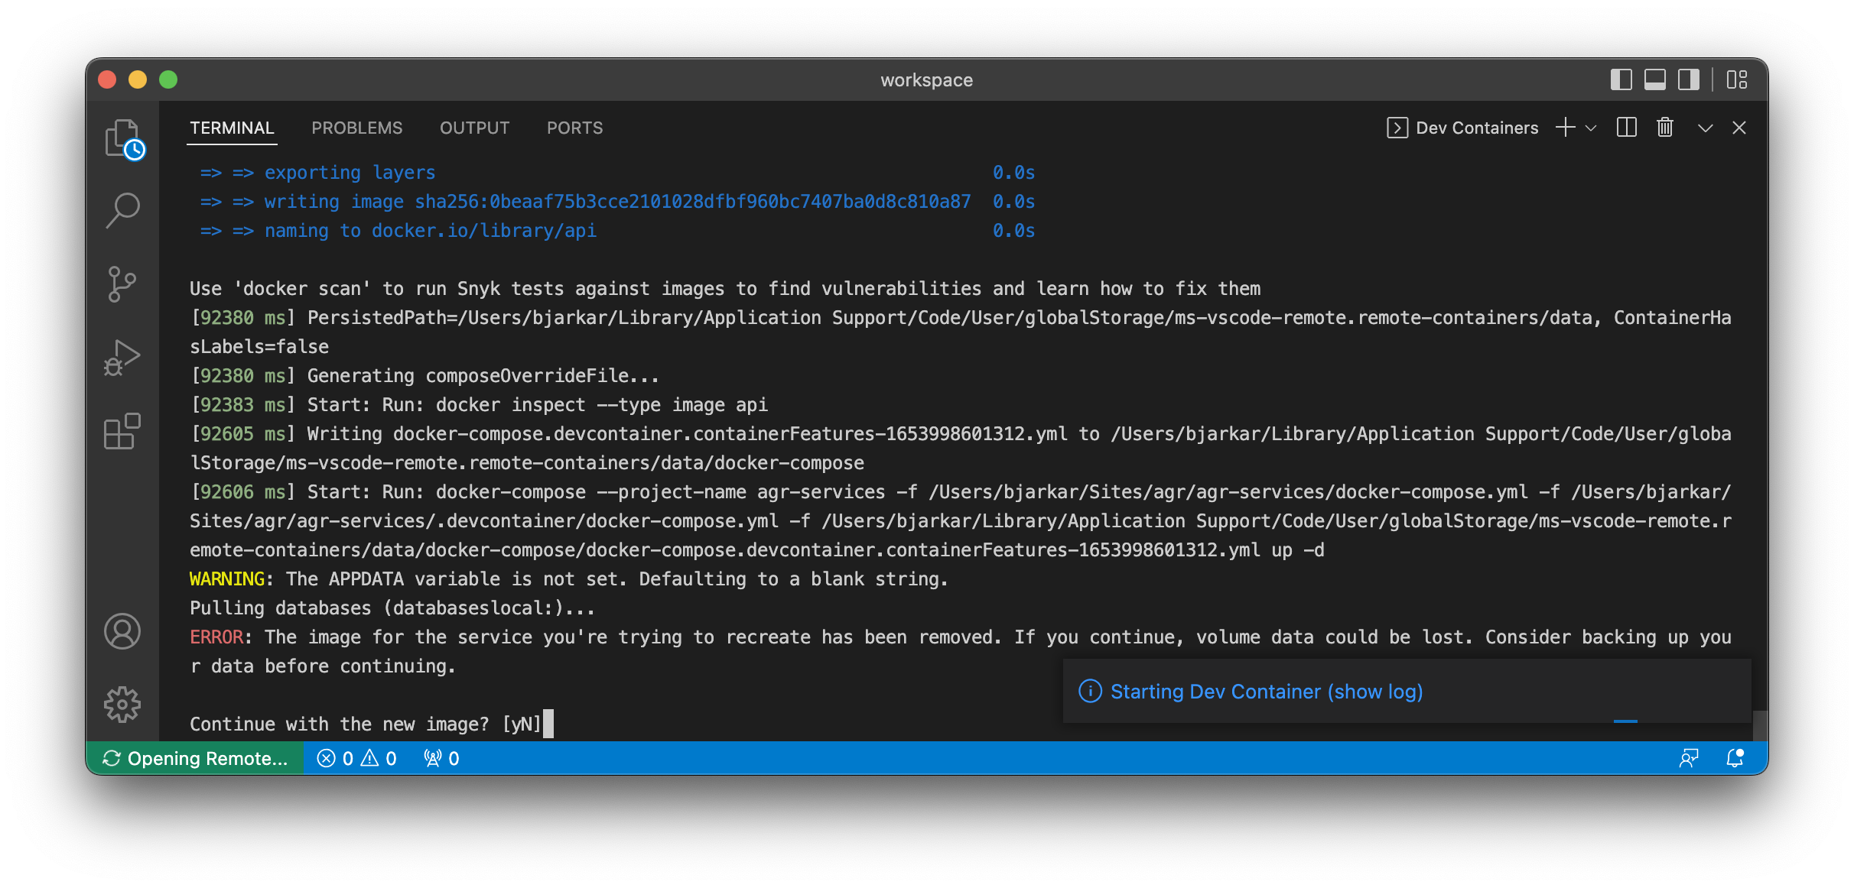Viewport: 1854px width, 888px height.
Task: Open the Explorer view in activity bar
Action: tap(122, 138)
